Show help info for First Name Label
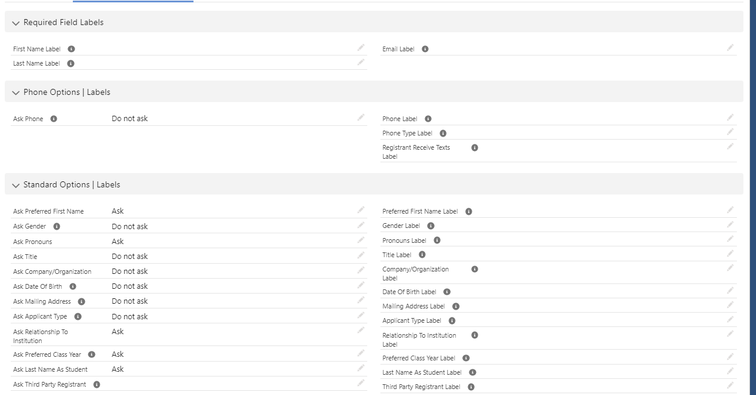The width and height of the screenshot is (756, 395). 72,49
